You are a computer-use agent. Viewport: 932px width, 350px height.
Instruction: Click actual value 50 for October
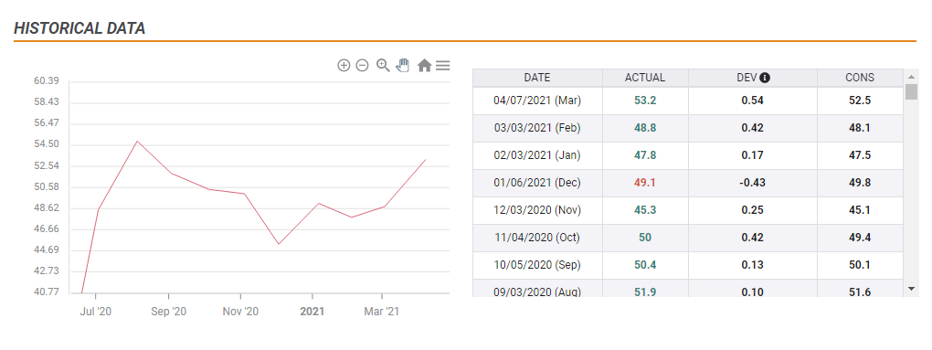tap(645, 237)
